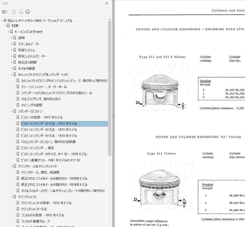Open the 冷却システム bookmark
The width and height of the screenshot is (245, 227).
point(26,50)
